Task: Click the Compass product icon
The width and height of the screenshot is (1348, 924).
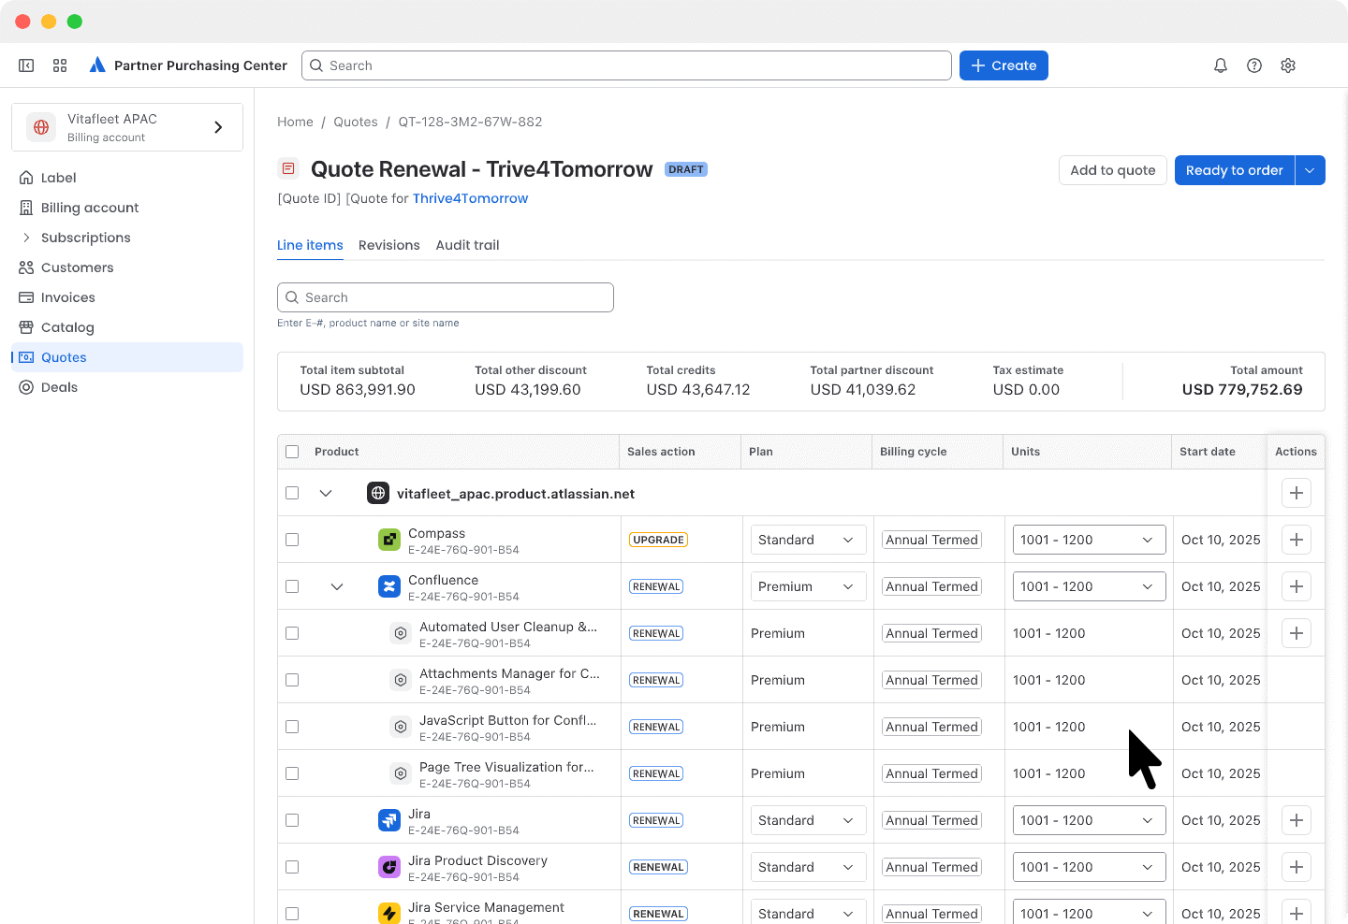Action: click(389, 540)
